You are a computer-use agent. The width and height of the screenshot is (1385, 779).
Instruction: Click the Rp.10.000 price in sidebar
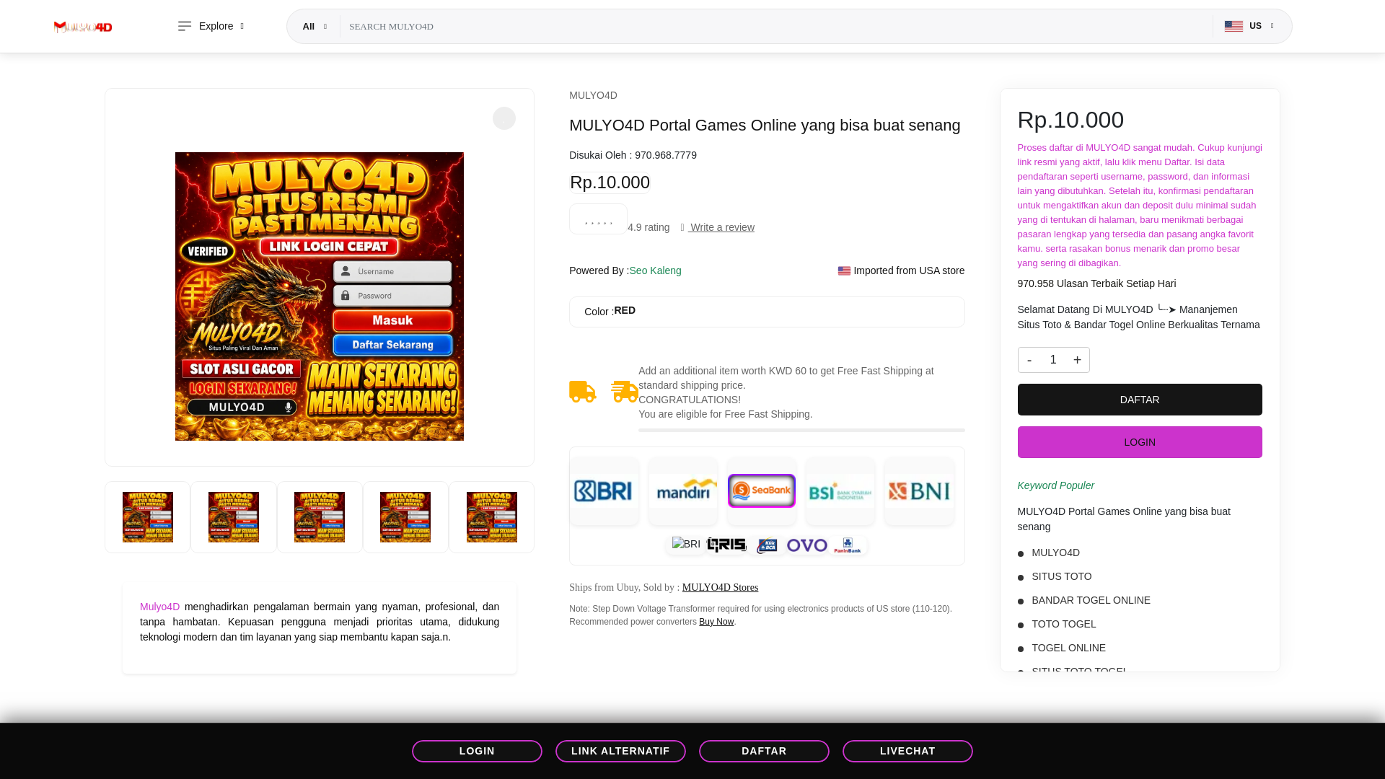pyautogui.click(x=1070, y=120)
